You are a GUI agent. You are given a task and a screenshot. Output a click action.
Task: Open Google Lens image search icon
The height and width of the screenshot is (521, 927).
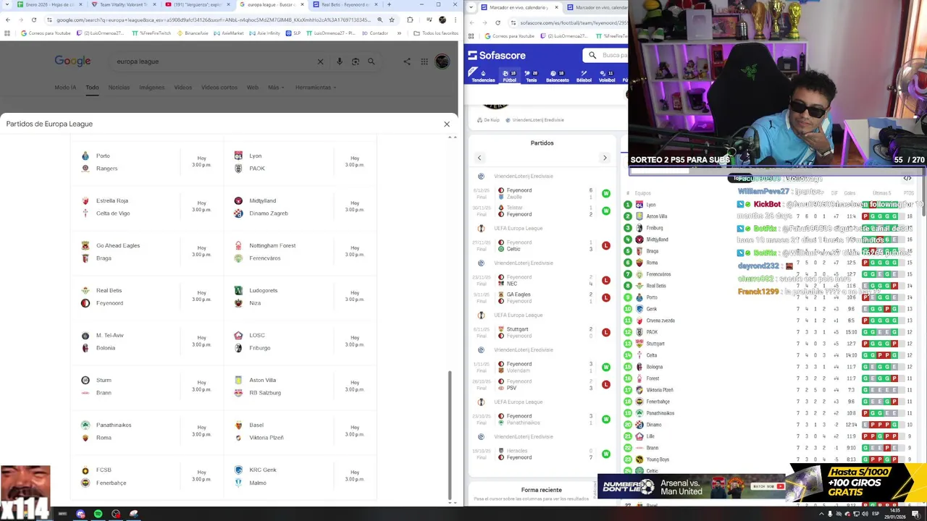[355, 62]
